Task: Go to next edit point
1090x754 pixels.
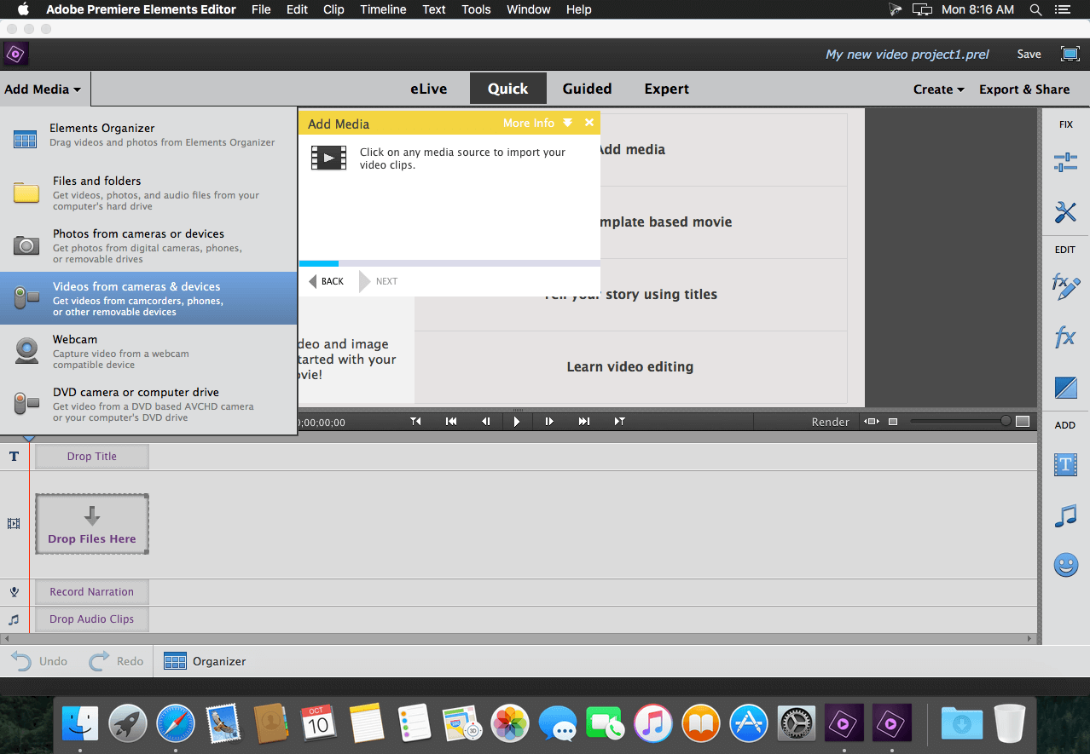Action: click(619, 421)
